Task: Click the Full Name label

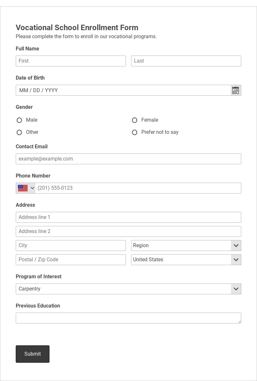Action: pyautogui.click(x=27, y=48)
